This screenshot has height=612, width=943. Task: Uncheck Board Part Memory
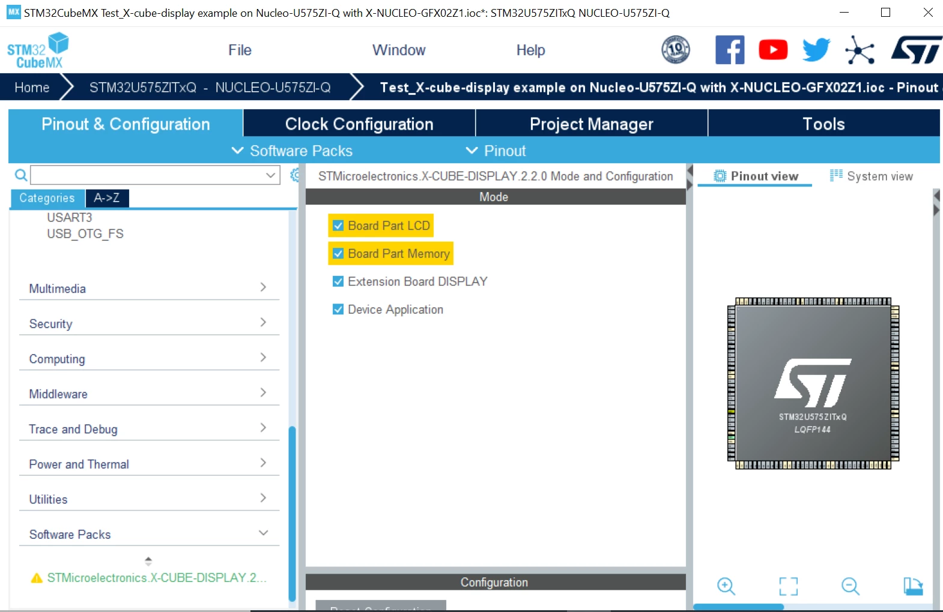(x=338, y=254)
